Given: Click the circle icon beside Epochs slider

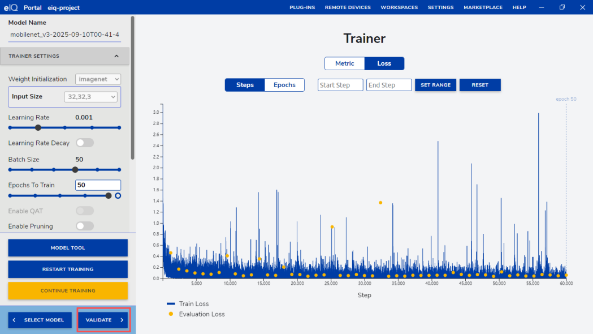Looking at the screenshot, I should pyautogui.click(x=118, y=195).
